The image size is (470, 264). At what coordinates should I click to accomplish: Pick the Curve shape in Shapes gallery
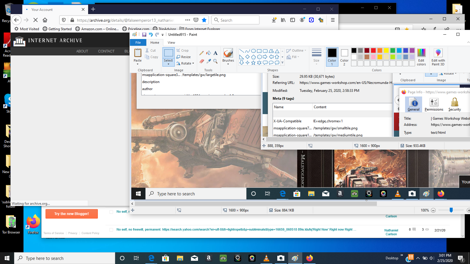pos(247,51)
